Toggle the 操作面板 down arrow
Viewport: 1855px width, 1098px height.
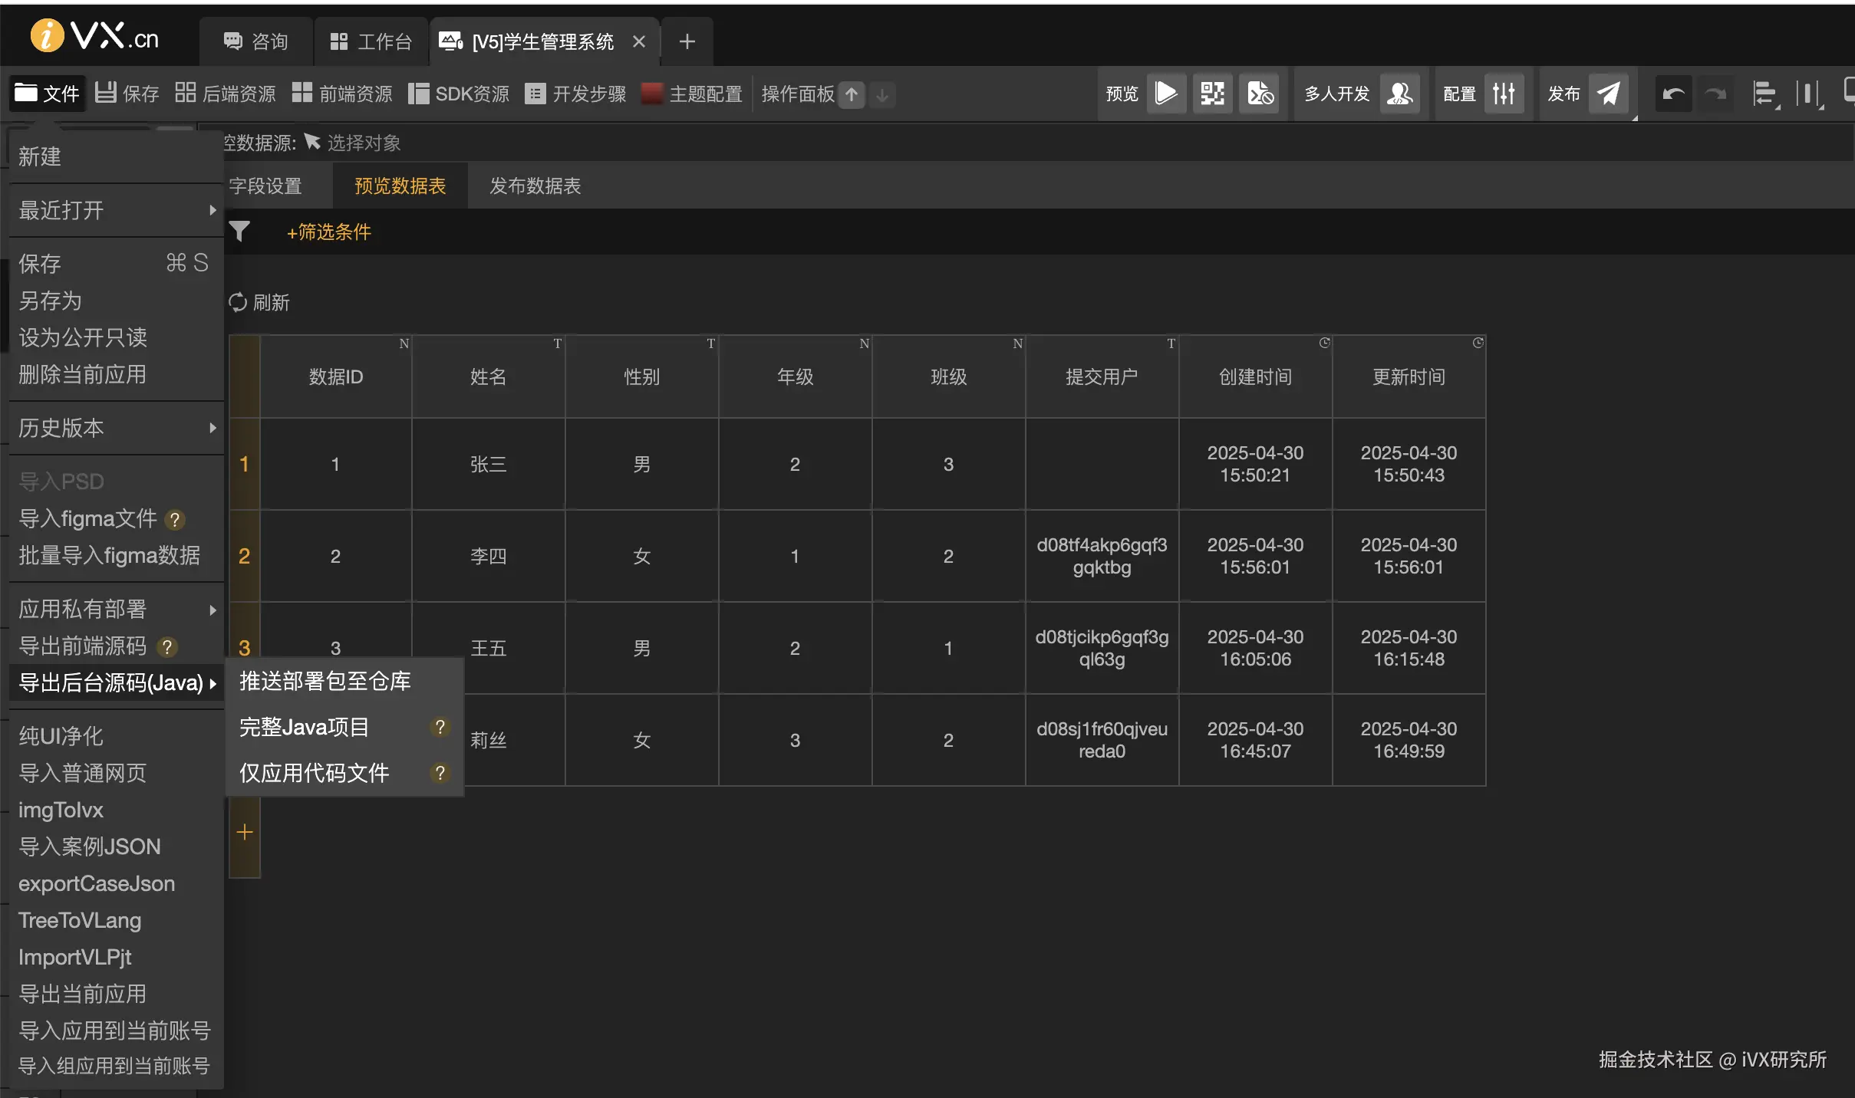[882, 94]
